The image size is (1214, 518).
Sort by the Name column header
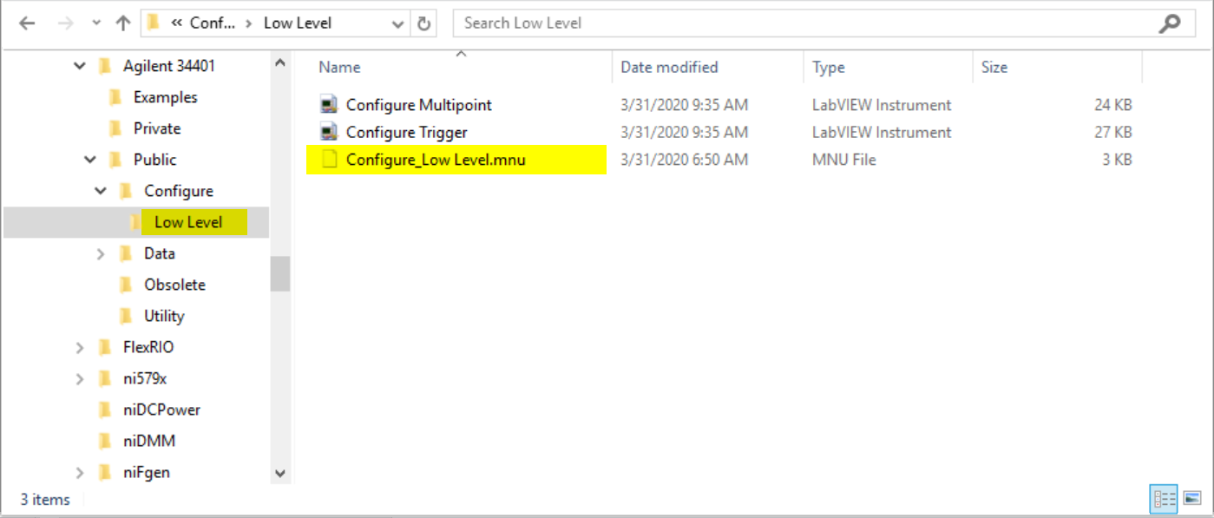pyautogui.click(x=339, y=67)
